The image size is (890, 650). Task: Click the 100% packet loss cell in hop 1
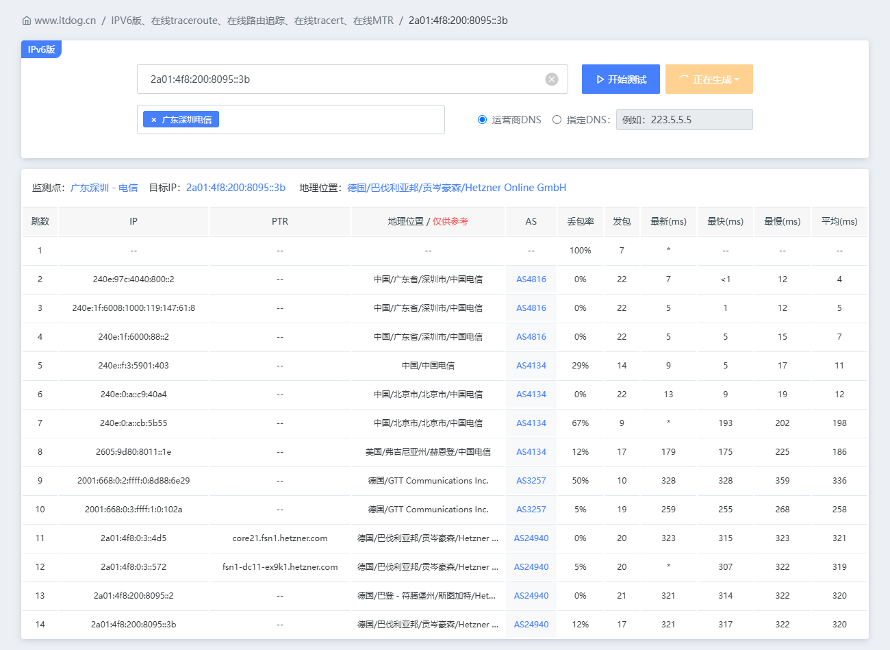pos(581,251)
